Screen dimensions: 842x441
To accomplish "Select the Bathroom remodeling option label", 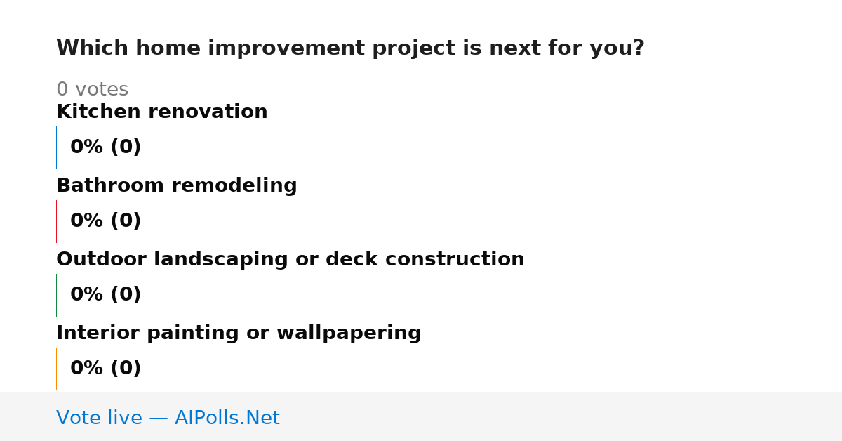I will [x=177, y=185].
